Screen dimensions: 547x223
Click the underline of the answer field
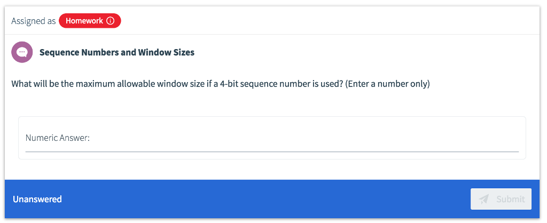pyautogui.click(x=272, y=152)
